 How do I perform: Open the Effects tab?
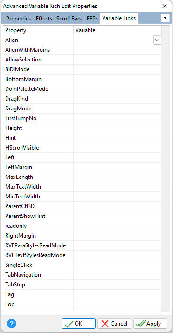point(44,19)
